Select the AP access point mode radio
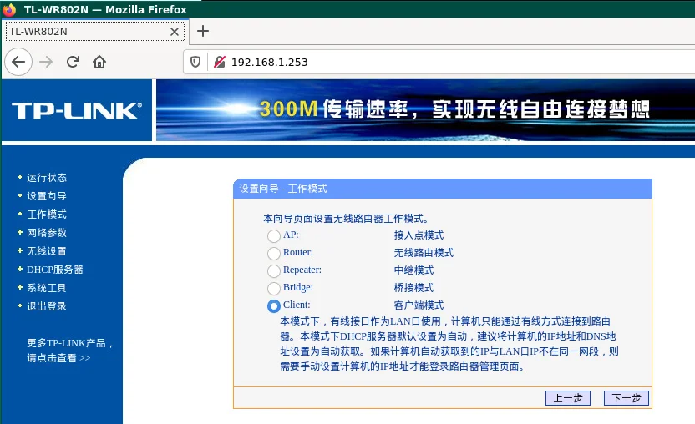The height and width of the screenshot is (424, 695). click(274, 235)
